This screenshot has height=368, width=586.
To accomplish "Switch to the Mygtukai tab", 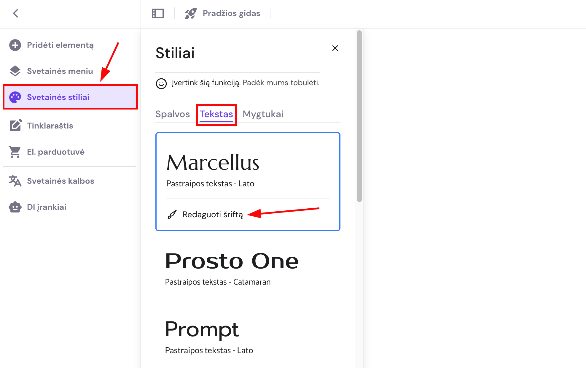I will [x=263, y=114].
